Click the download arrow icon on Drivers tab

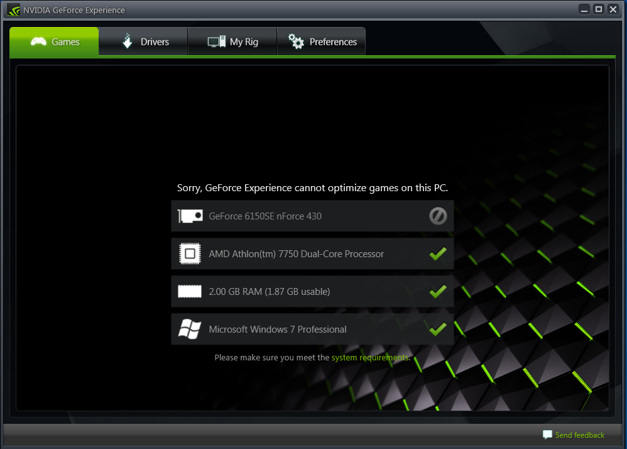pyautogui.click(x=128, y=41)
